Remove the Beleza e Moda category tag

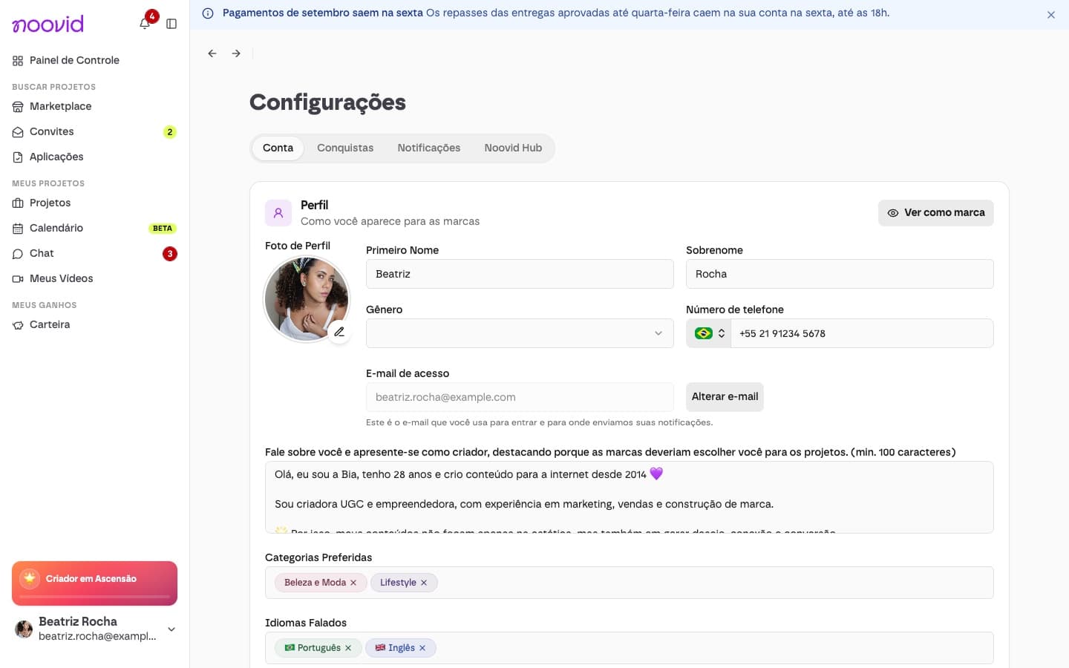click(353, 583)
